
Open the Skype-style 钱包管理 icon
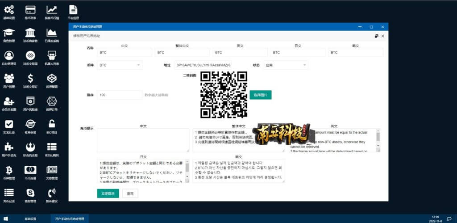click(30, 192)
